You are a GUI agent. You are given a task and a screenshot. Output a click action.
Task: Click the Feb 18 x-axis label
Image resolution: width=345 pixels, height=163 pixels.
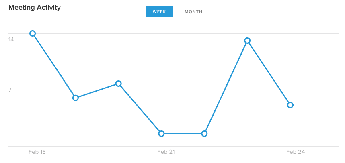(37, 152)
